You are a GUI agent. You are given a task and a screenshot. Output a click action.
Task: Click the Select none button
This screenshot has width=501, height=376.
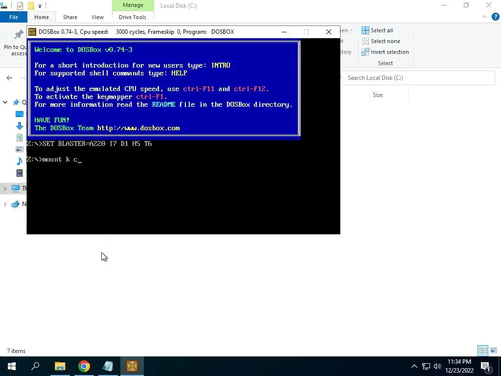click(381, 41)
